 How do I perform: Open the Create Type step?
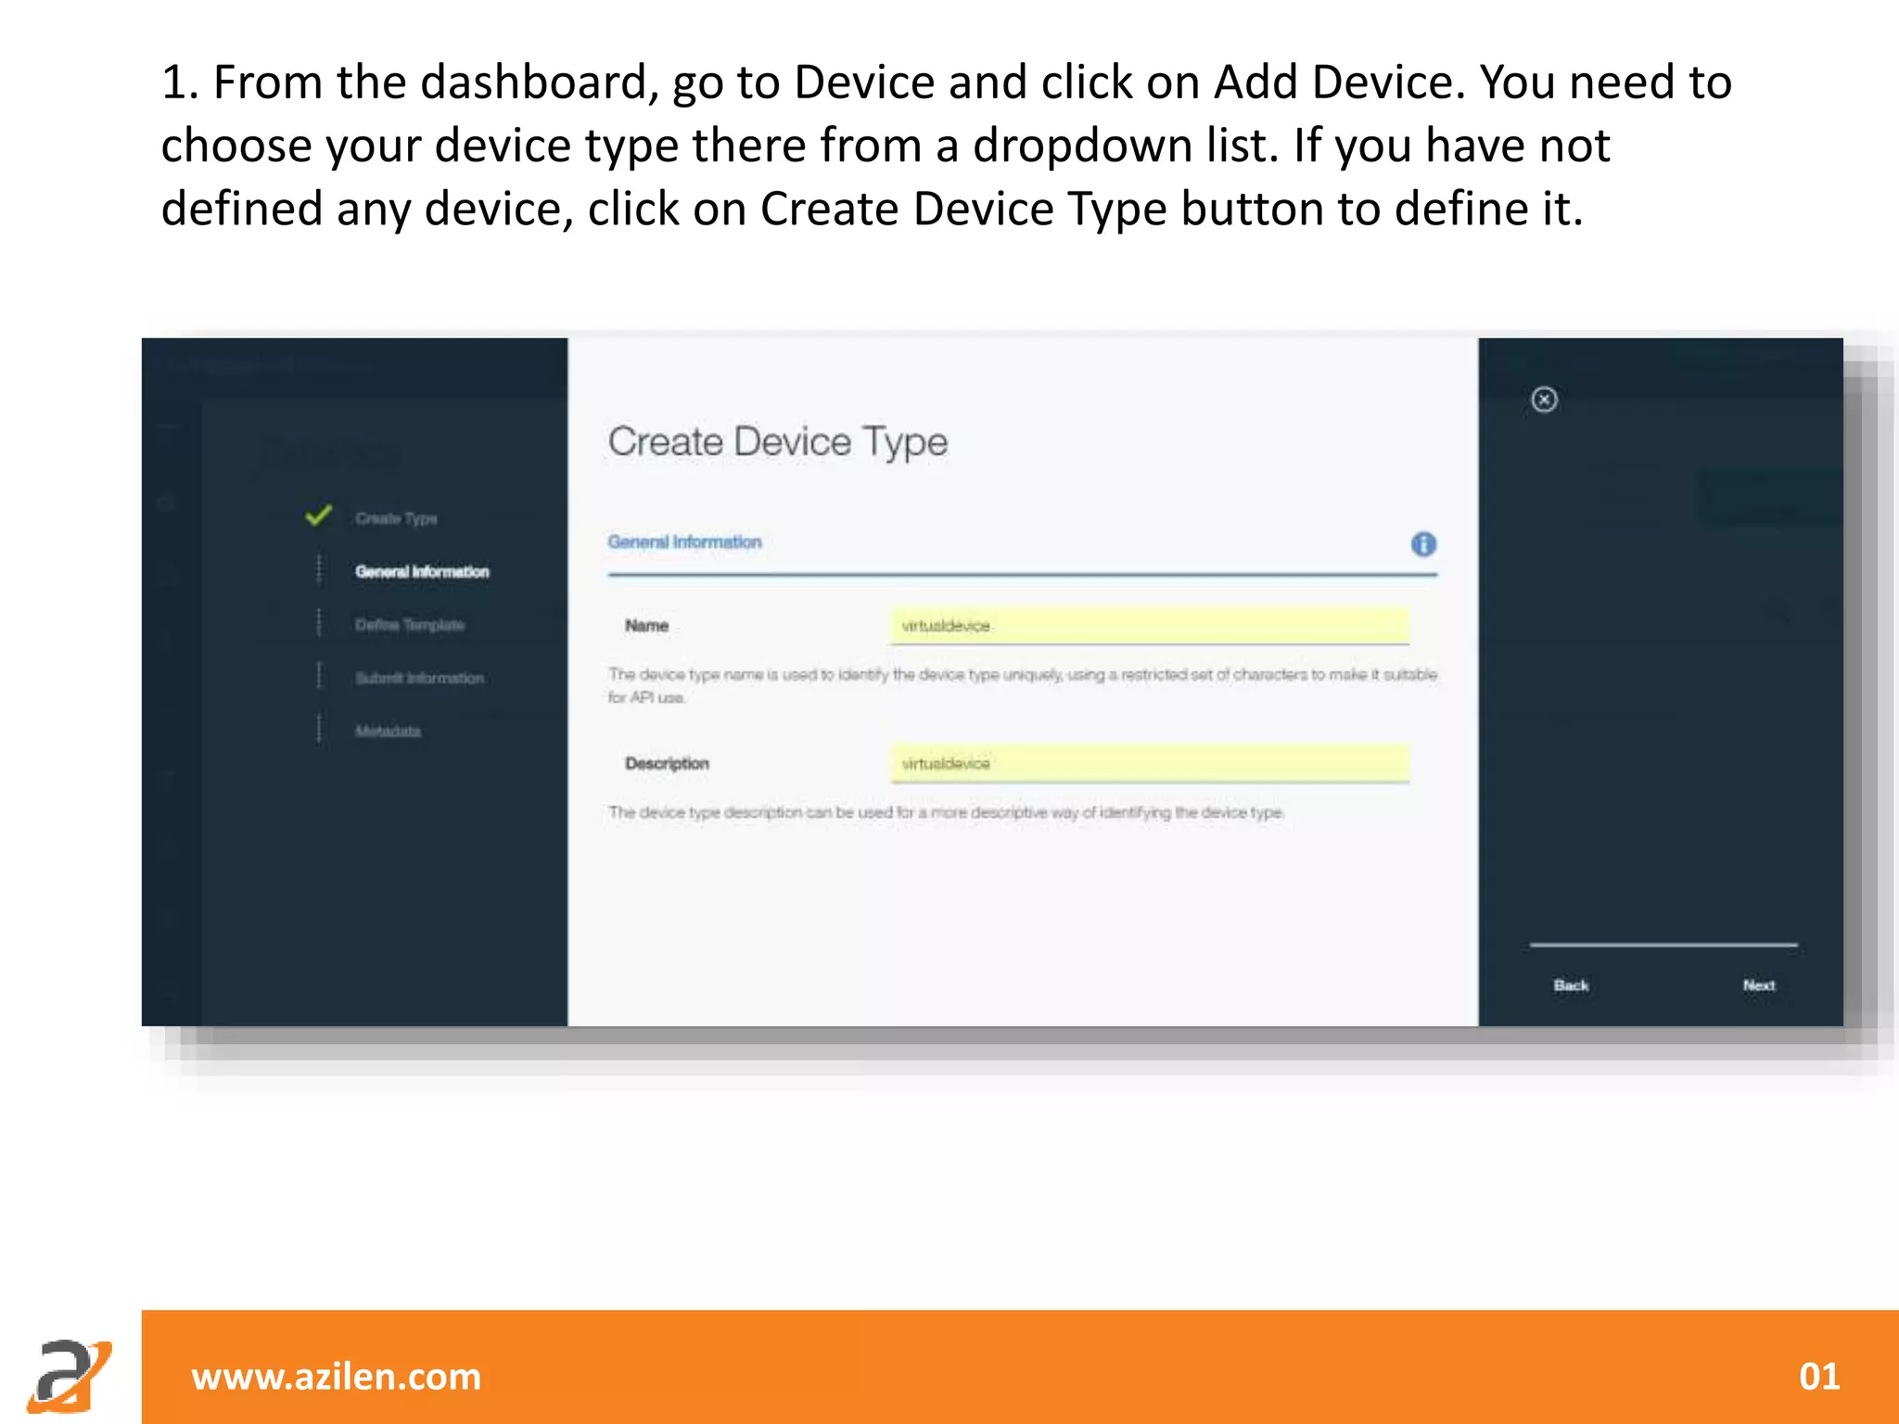tap(396, 518)
